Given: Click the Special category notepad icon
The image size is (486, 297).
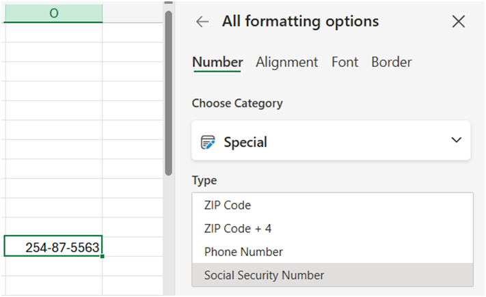Looking at the screenshot, I should pos(208,142).
